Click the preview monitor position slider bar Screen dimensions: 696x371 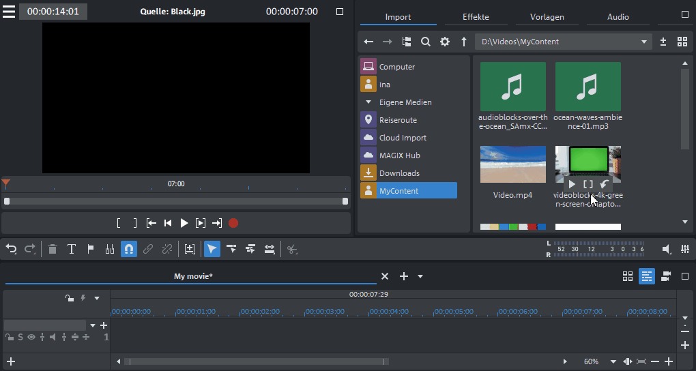coord(176,201)
